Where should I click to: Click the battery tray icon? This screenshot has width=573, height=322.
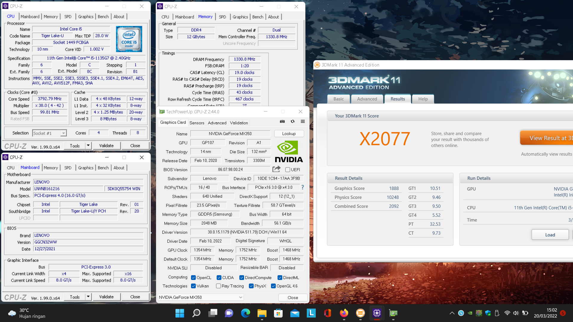tap(525, 313)
